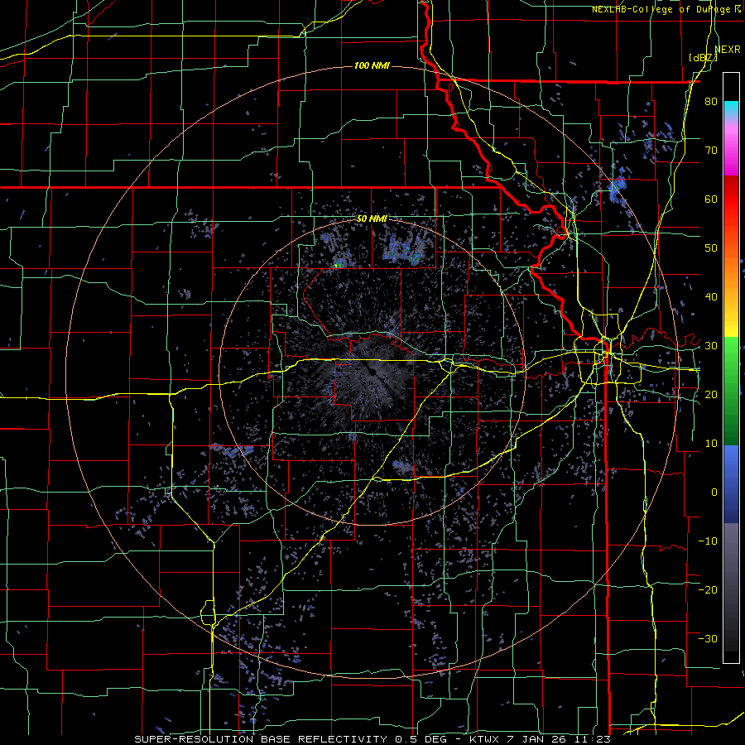Viewport: 745px width, 745px height.
Task: Click the -30 value on the dBZ scale
Action: pyautogui.click(x=708, y=640)
